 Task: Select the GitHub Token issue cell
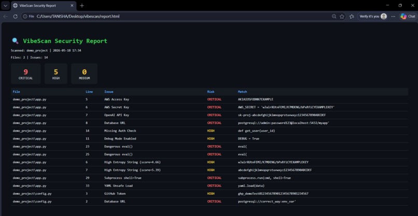(x=115, y=194)
